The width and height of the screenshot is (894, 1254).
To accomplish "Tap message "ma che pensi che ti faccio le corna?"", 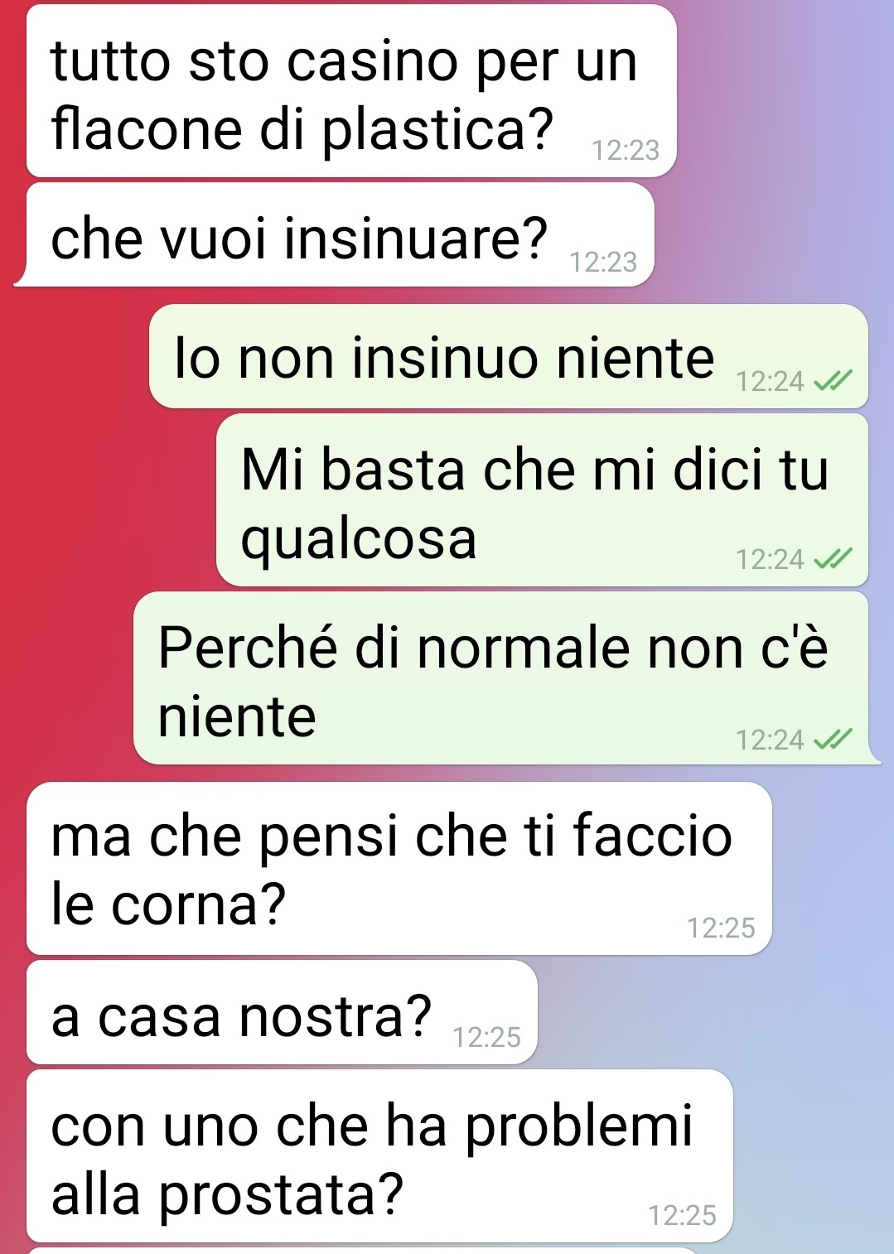I will click(399, 868).
